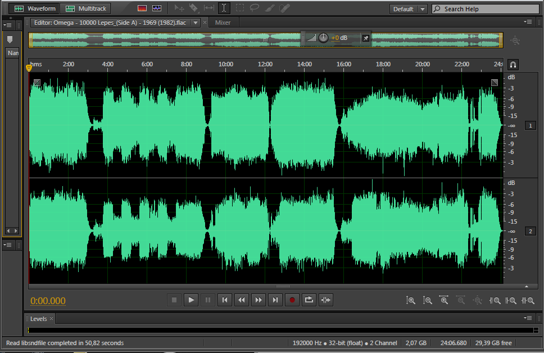
Task: Toggle Skip Selection button
Action: click(x=326, y=300)
